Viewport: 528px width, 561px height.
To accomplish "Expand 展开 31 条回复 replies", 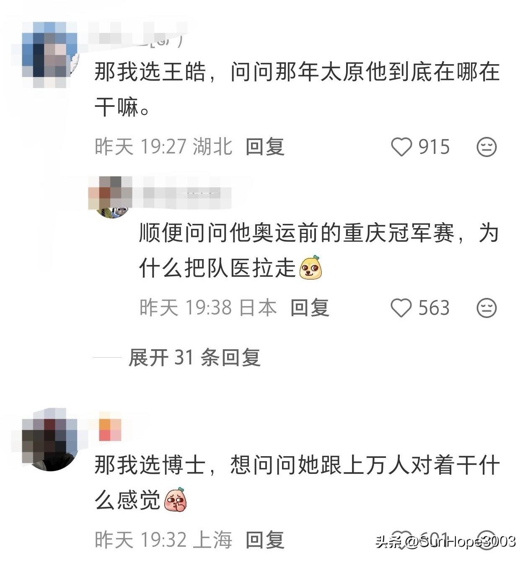I will click(x=194, y=358).
